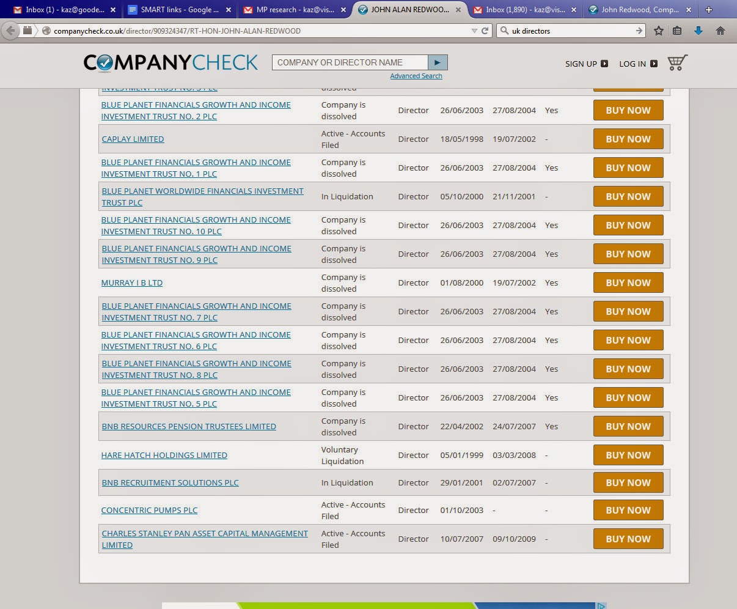Open the CAPLAY LIMITED company link
Screen dimensions: 737x609
pyautogui.click(x=133, y=139)
